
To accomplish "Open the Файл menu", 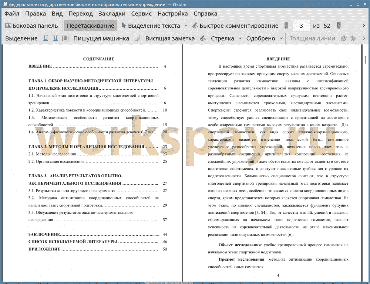I will pos(12,14).
